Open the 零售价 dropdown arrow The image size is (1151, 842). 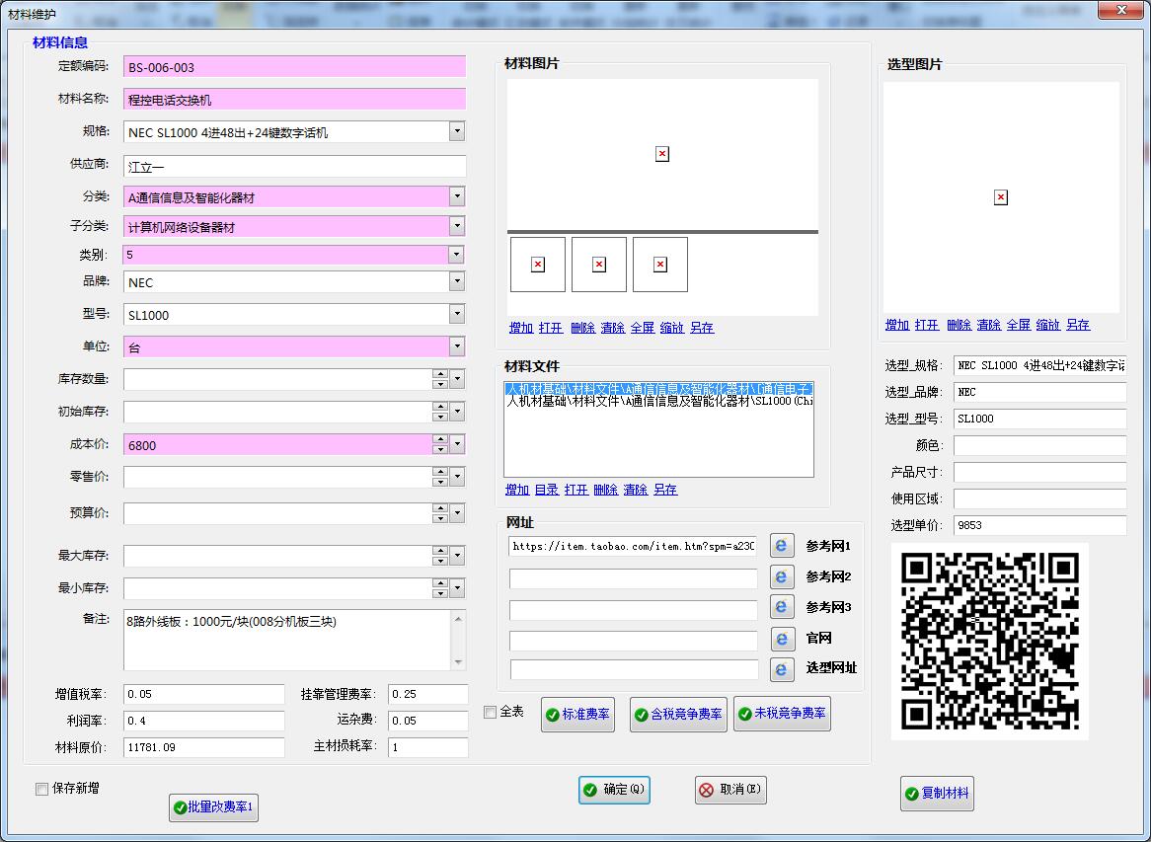click(457, 477)
